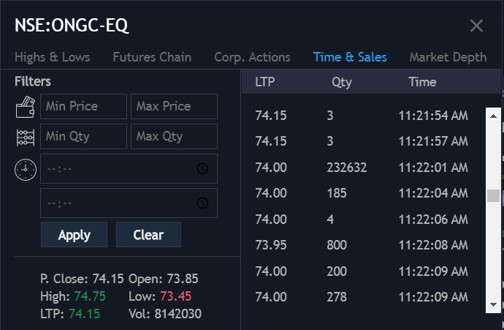Click the scrollbar down arrow
Screen dimensions: 504x330
pos(493,304)
